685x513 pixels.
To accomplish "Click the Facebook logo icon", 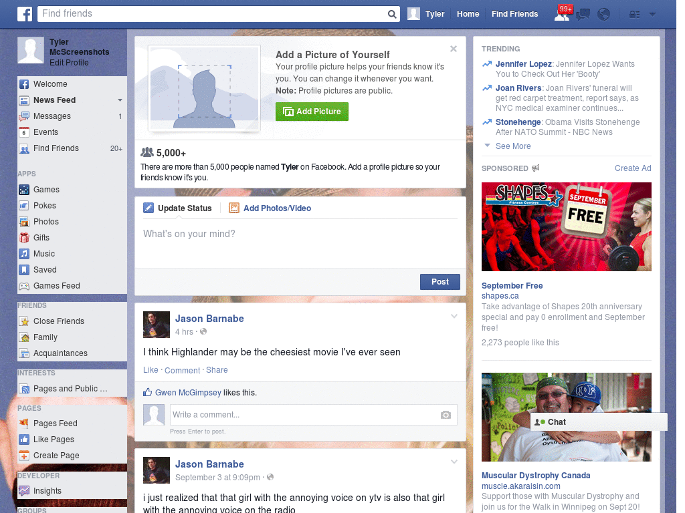I will tap(25, 14).
